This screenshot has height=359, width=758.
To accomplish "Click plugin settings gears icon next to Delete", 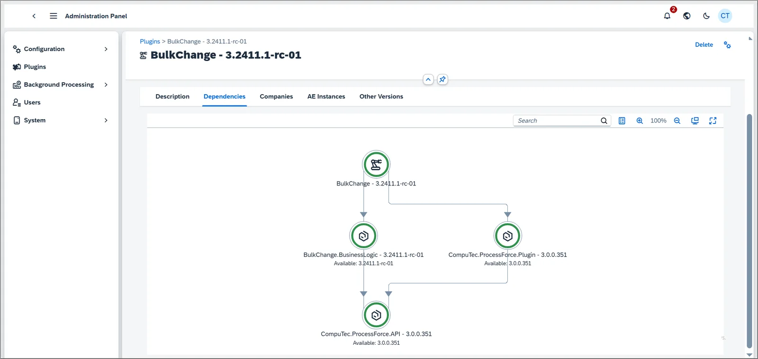I will point(727,45).
